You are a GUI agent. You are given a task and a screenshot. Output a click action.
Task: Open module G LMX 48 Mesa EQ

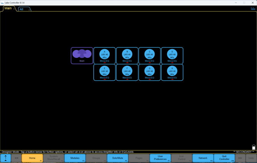[x=150, y=72]
